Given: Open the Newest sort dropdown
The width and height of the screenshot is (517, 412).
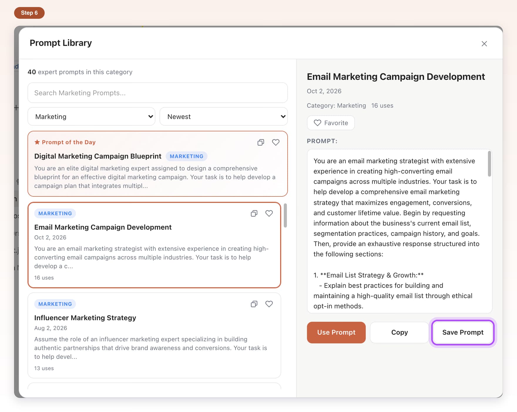Looking at the screenshot, I should pyautogui.click(x=224, y=117).
